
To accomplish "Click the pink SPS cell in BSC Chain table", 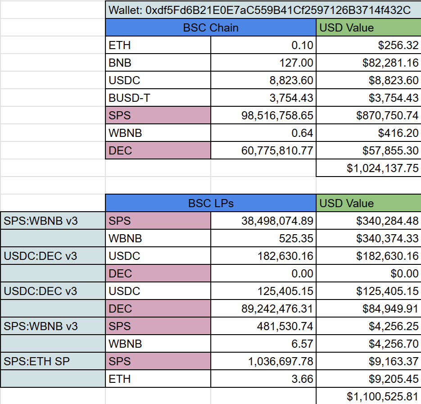I will (158, 115).
